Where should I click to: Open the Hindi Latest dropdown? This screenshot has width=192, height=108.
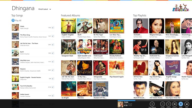click(45, 9)
